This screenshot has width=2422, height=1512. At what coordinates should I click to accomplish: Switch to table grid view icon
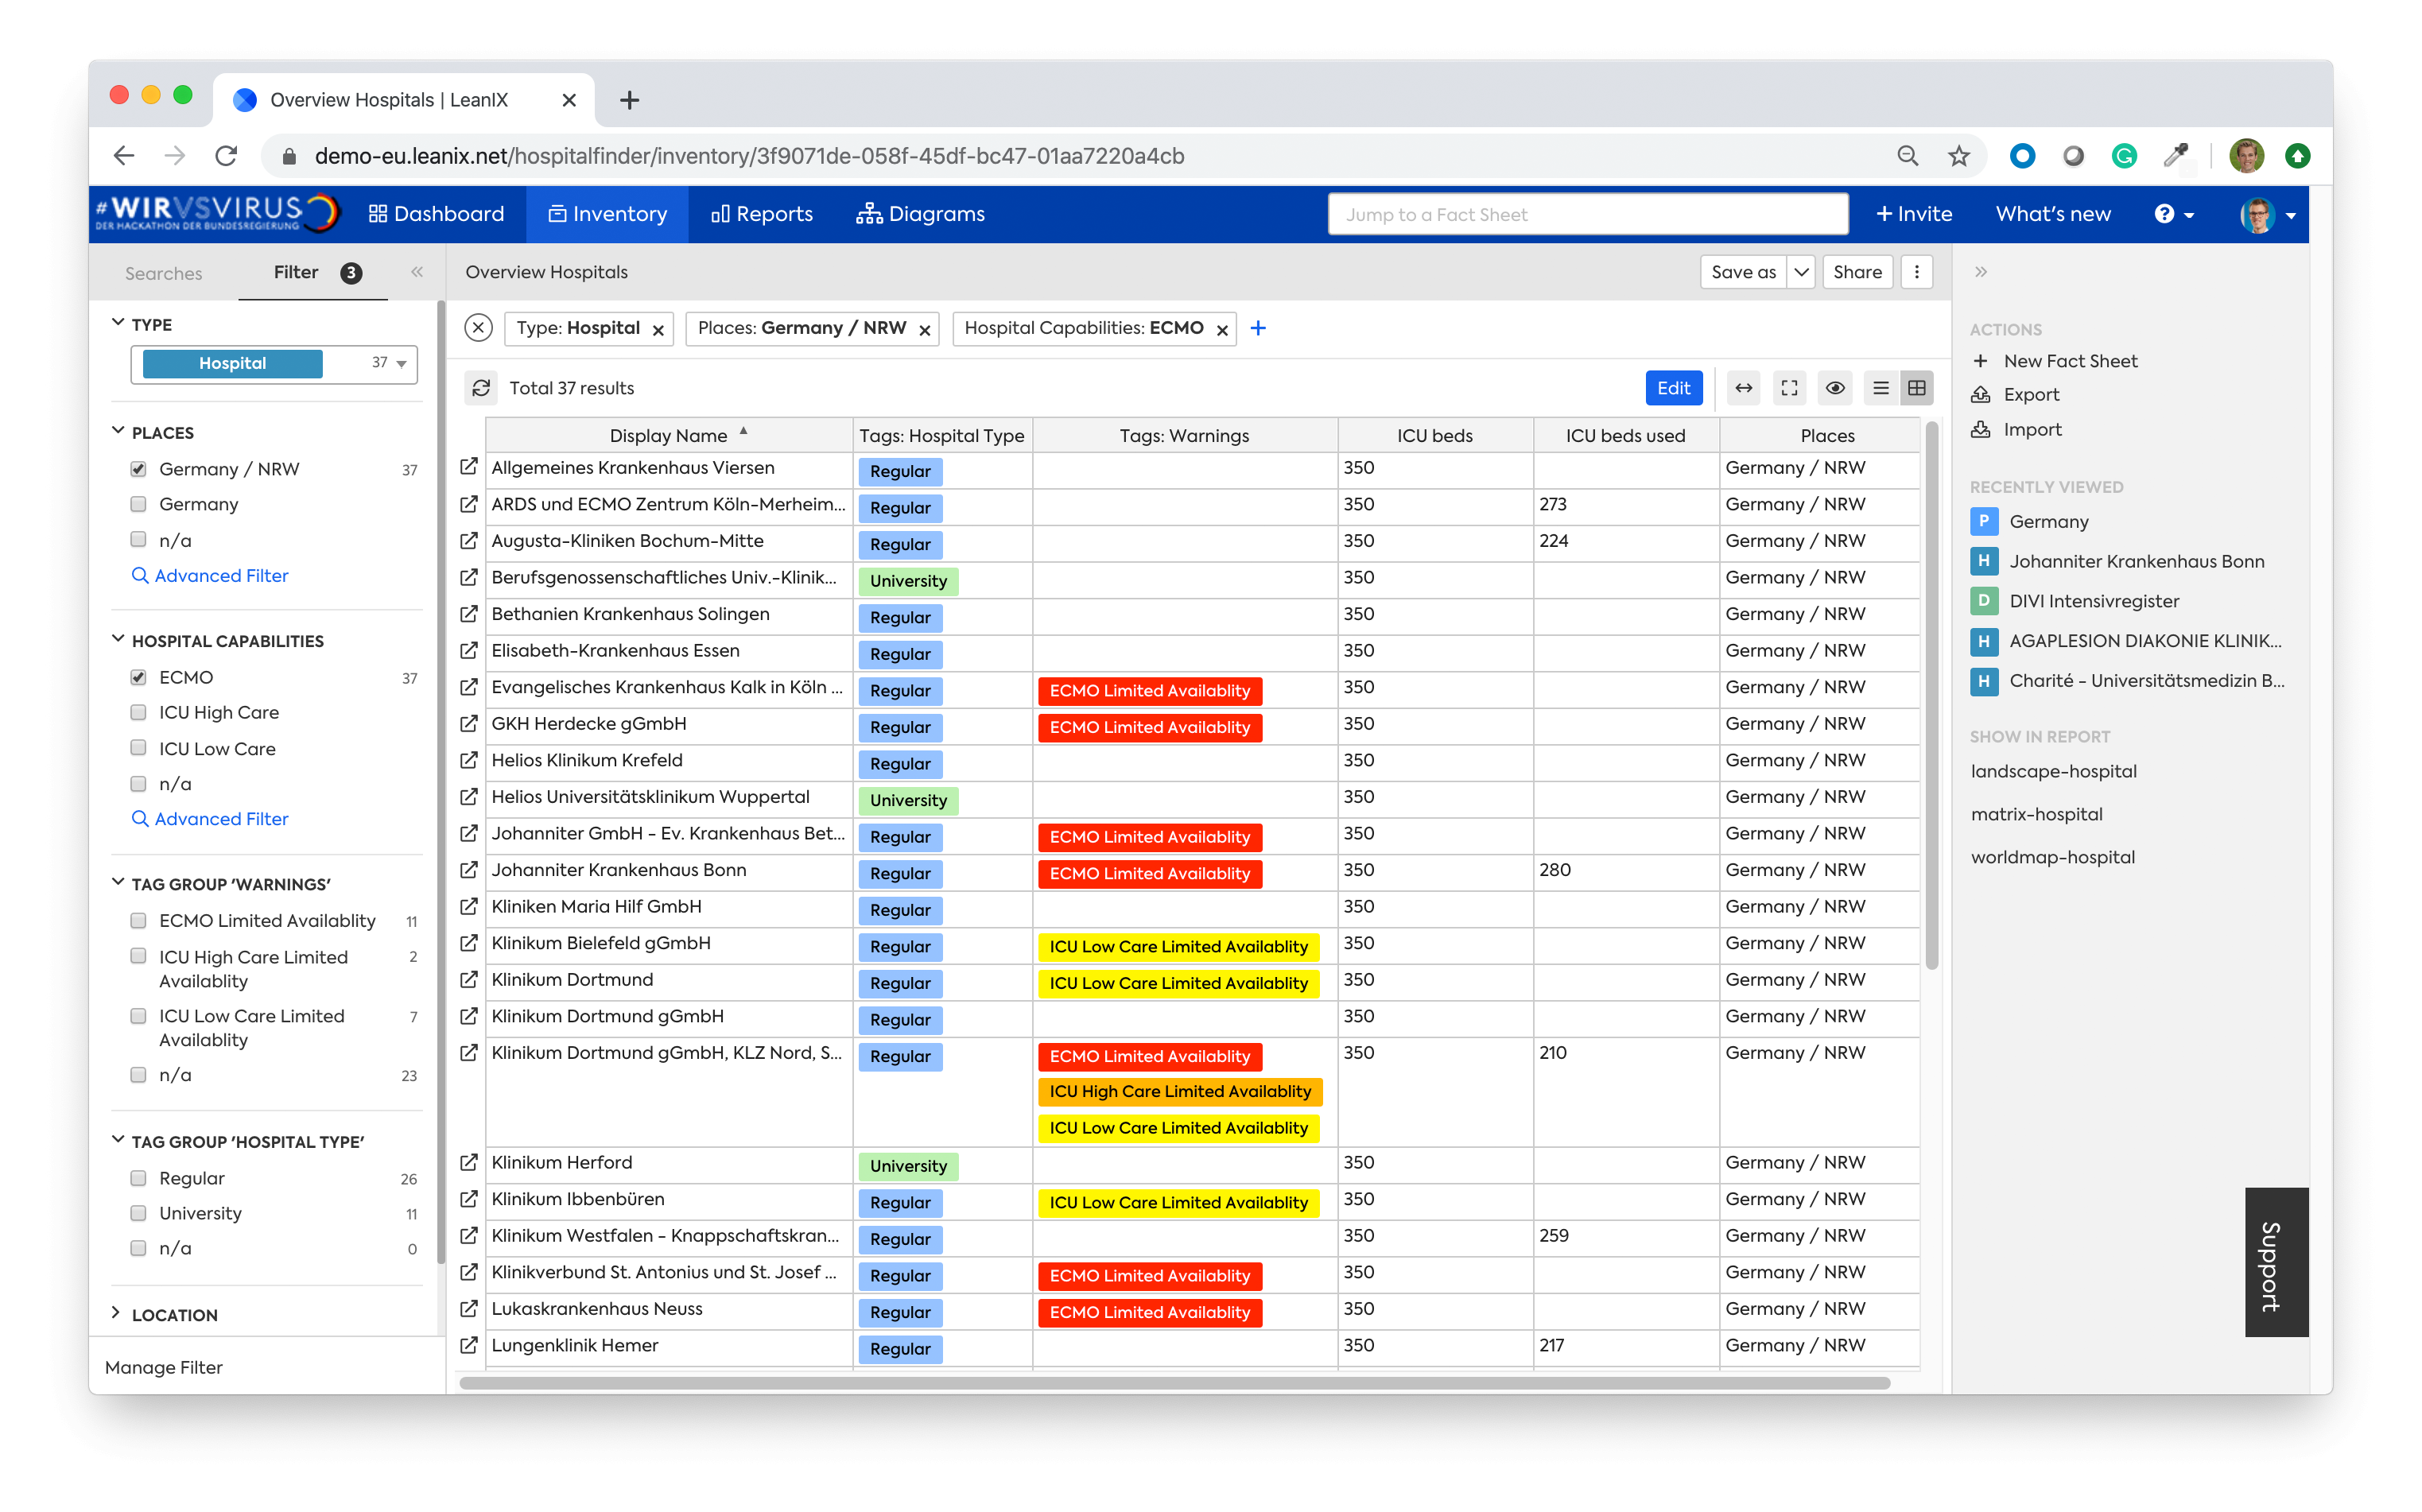click(1916, 388)
